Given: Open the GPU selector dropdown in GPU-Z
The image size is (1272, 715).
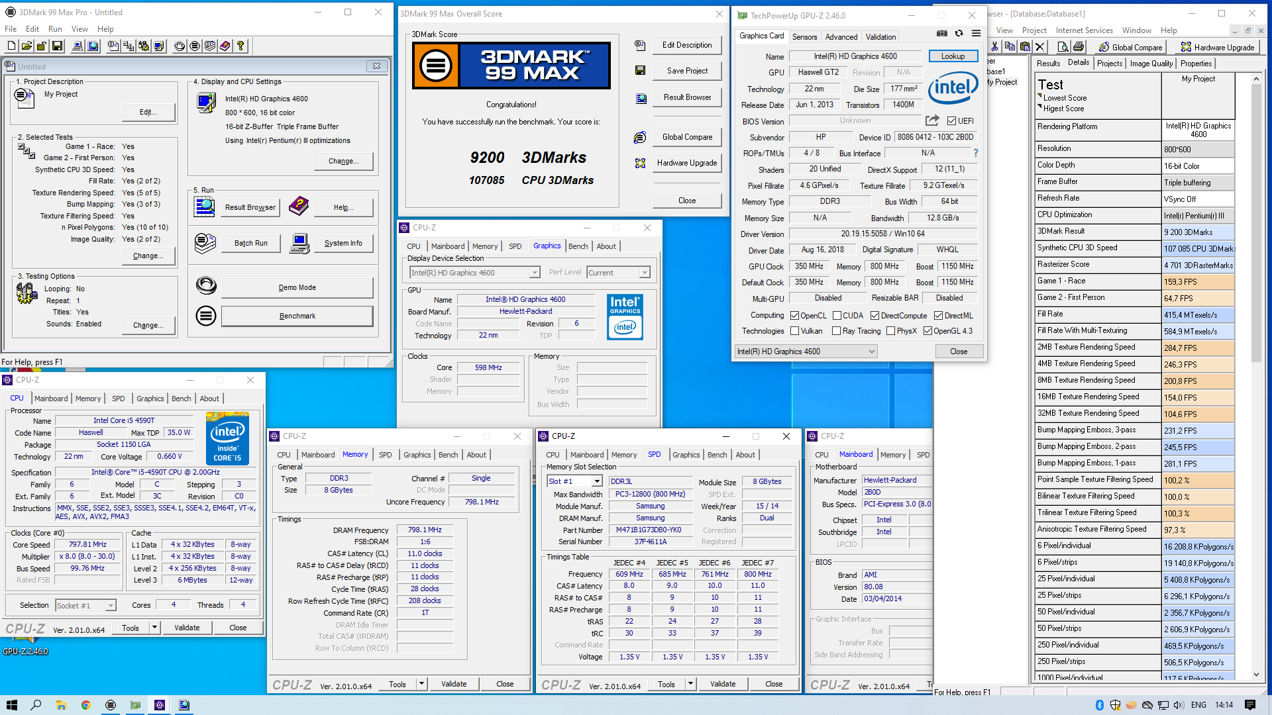Looking at the screenshot, I should point(806,352).
